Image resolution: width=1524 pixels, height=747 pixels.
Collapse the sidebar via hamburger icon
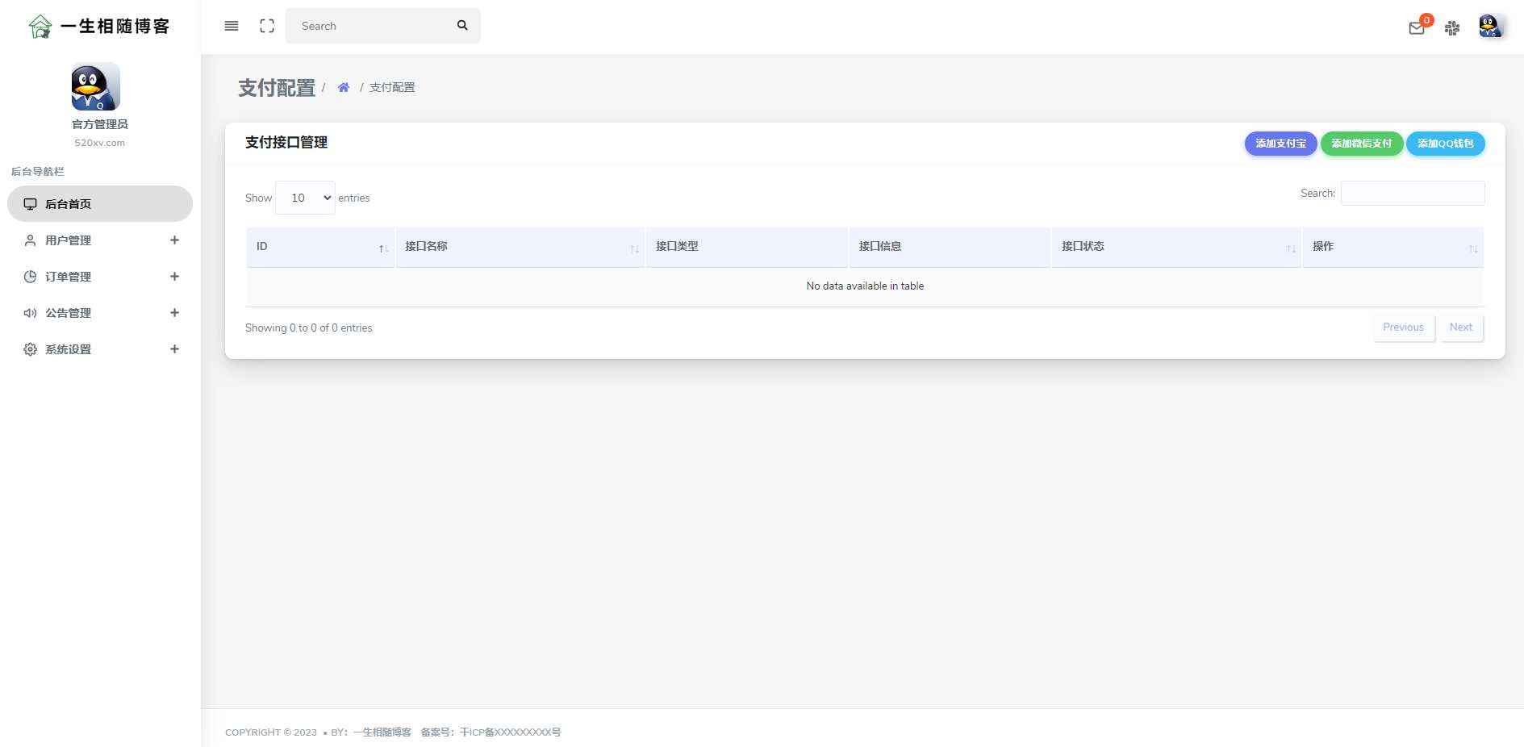232,26
